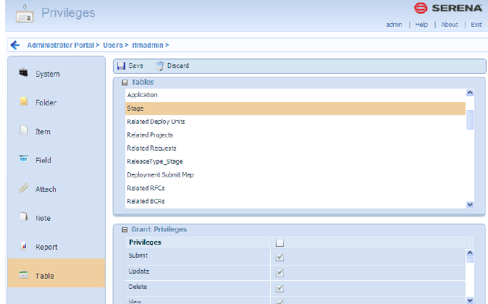Click the Field icon in sidebar
This screenshot has width=488, height=304.
[24, 159]
